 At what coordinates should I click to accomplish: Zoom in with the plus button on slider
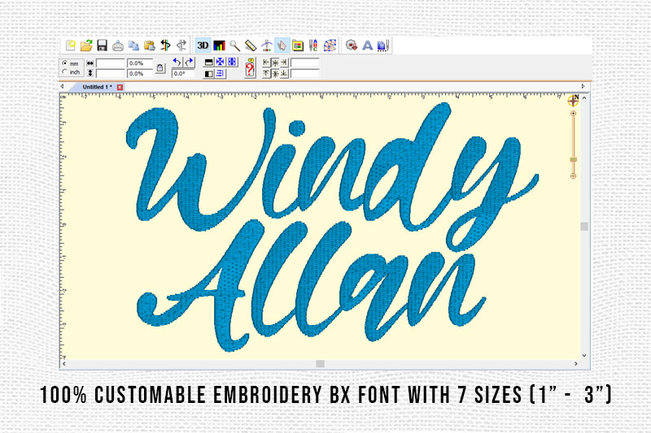pos(574,113)
